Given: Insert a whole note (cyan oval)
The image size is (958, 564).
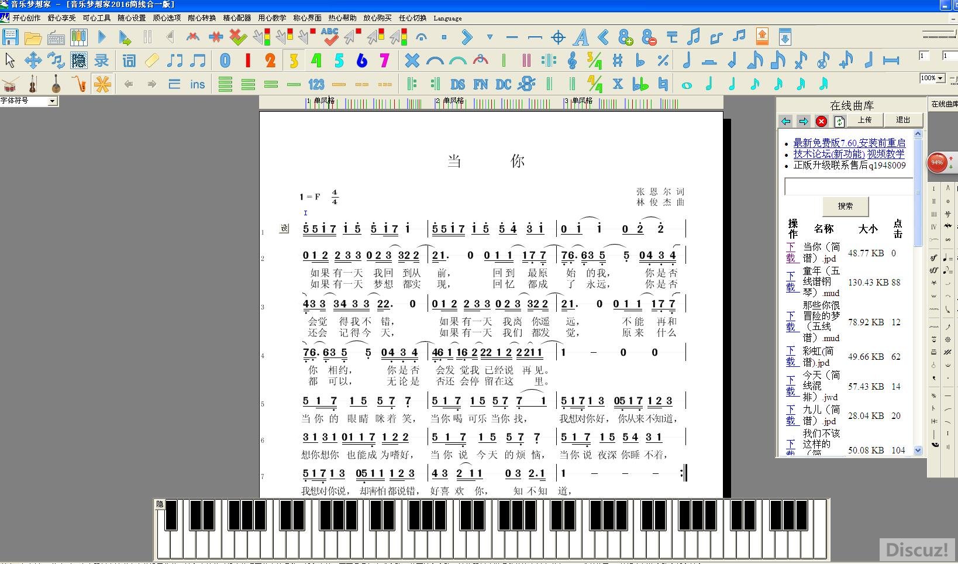Looking at the screenshot, I should (686, 85).
